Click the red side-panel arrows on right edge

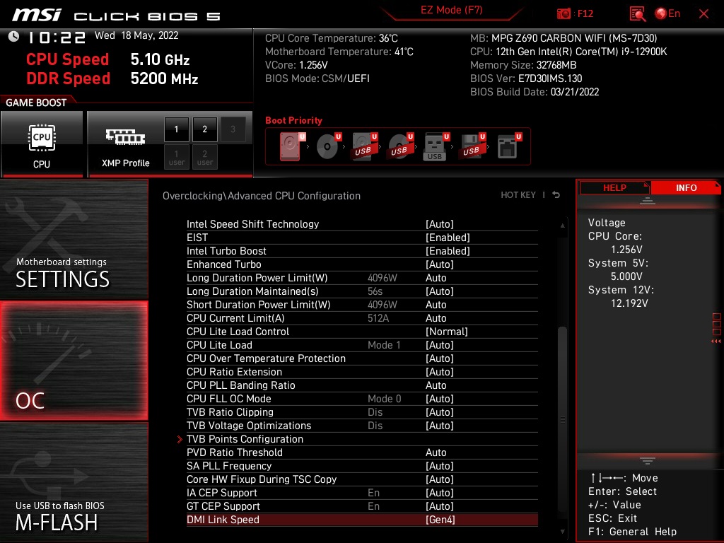pos(716,341)
